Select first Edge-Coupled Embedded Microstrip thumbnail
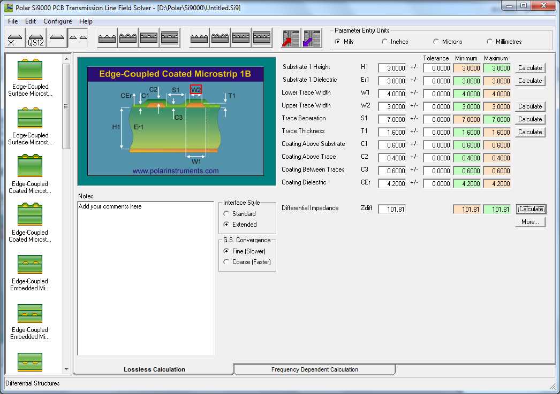560x394 pixels. click(x=30, y=264)
